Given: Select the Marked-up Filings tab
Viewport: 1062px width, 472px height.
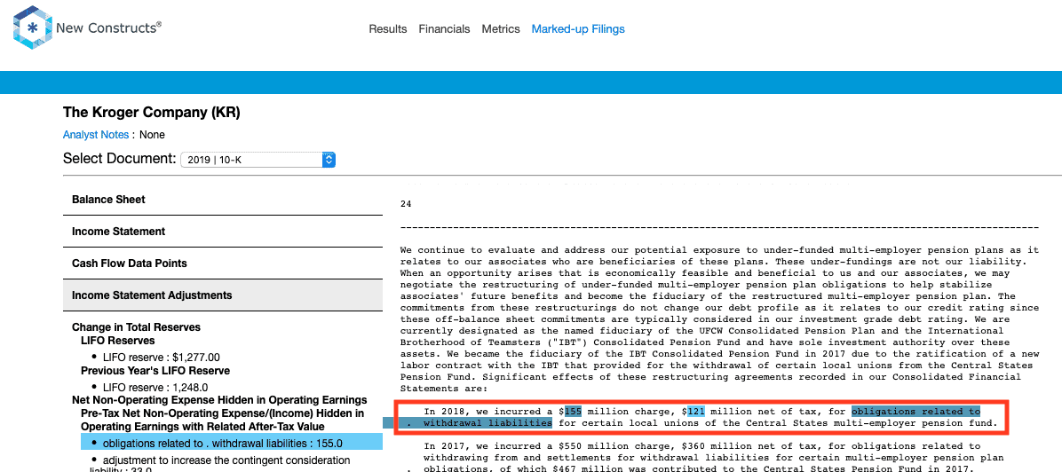Looking at the screenshot, I should click(578, 29).
